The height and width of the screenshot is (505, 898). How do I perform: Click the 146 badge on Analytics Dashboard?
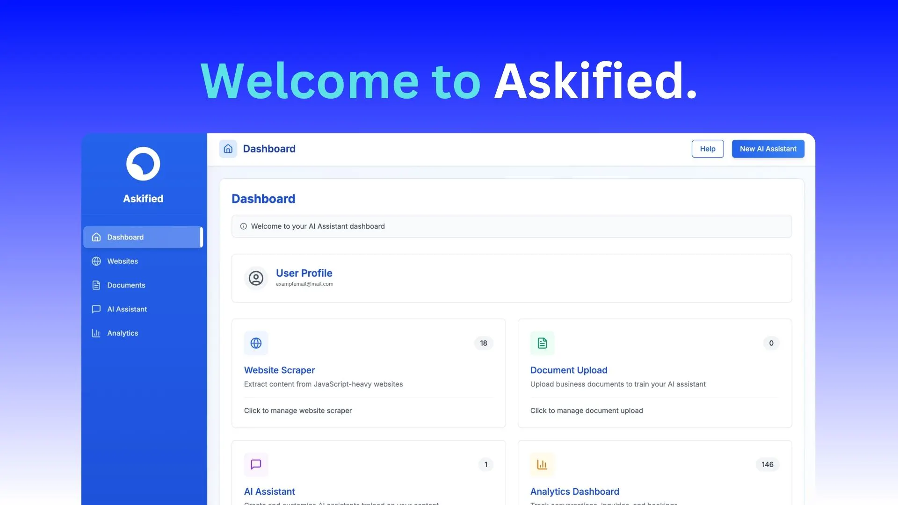[x=768, y=464]
